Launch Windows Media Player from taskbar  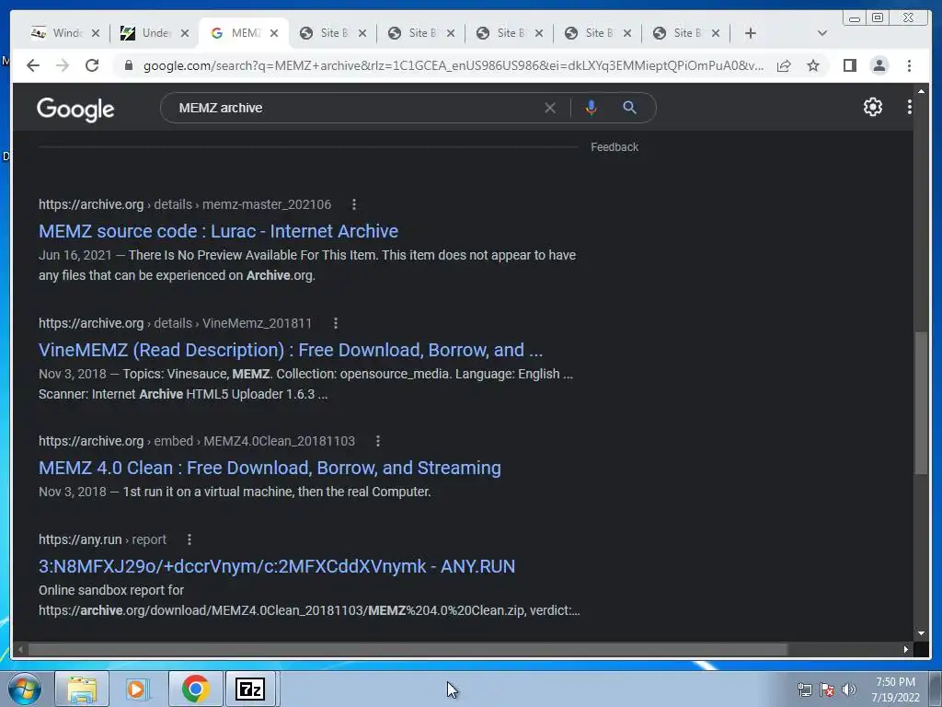pyautogui.click(x=138, y=689)
